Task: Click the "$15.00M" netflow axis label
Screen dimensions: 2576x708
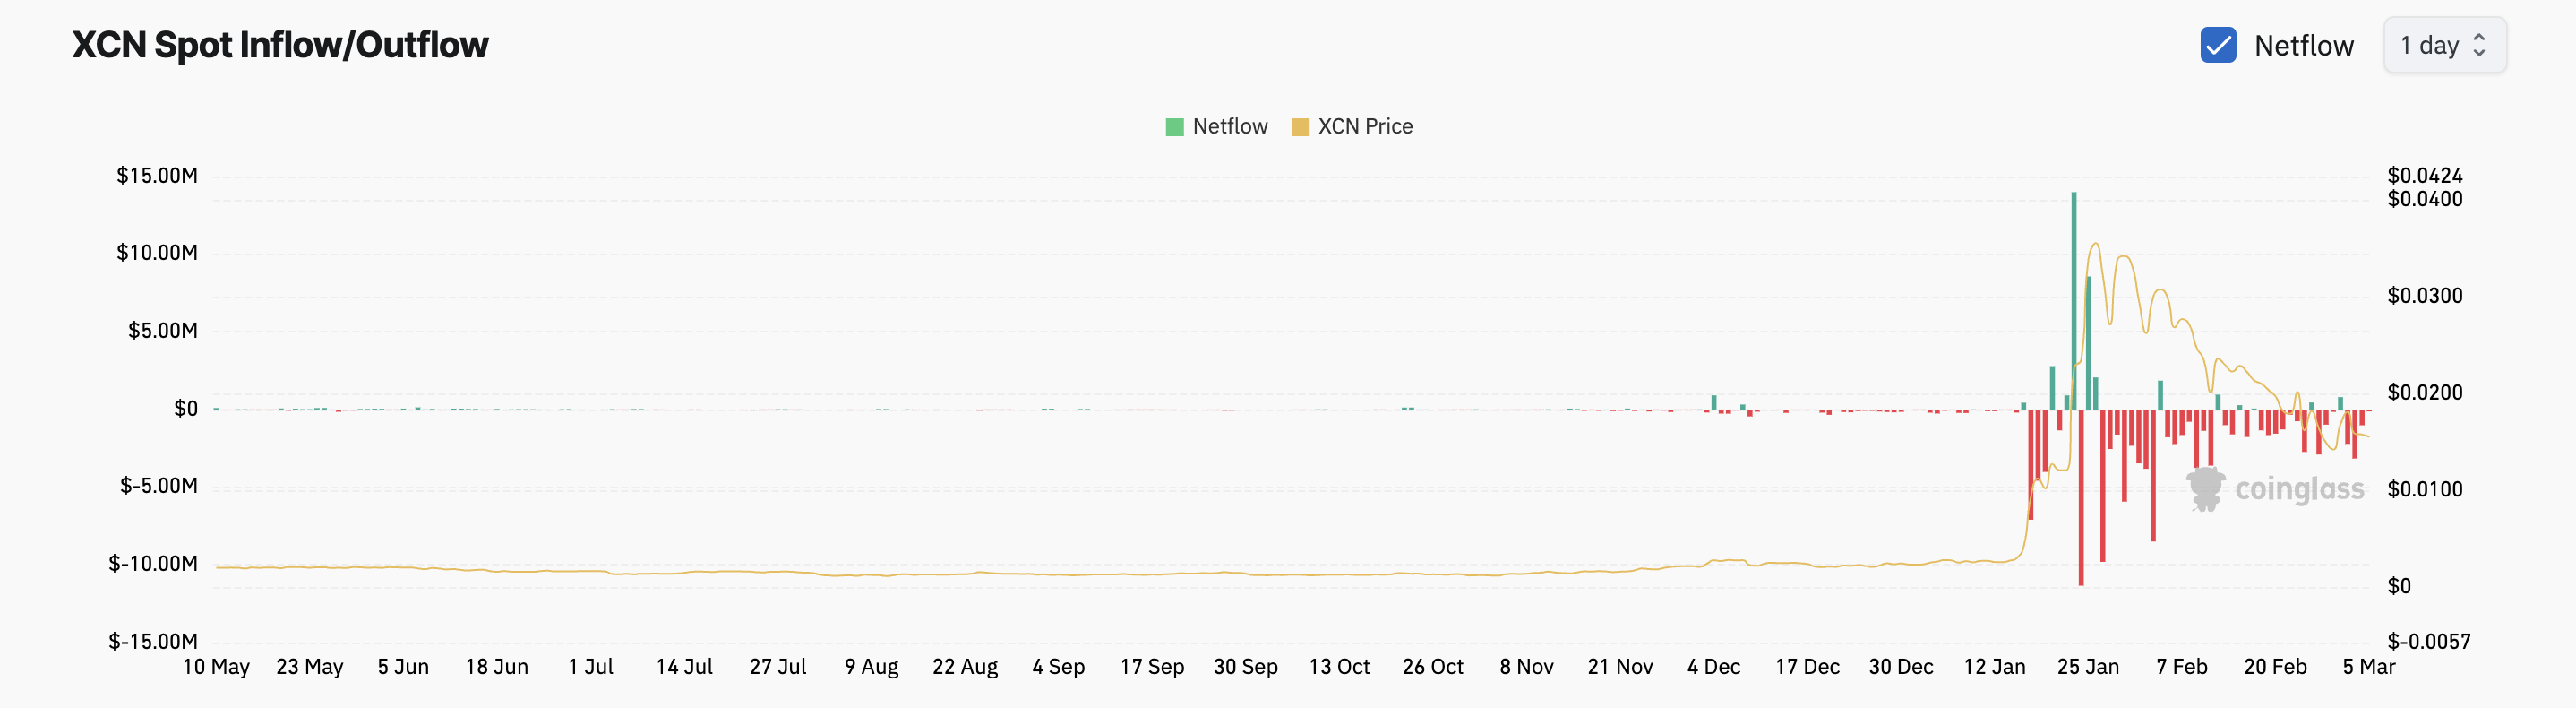Action: click(157, 176)
